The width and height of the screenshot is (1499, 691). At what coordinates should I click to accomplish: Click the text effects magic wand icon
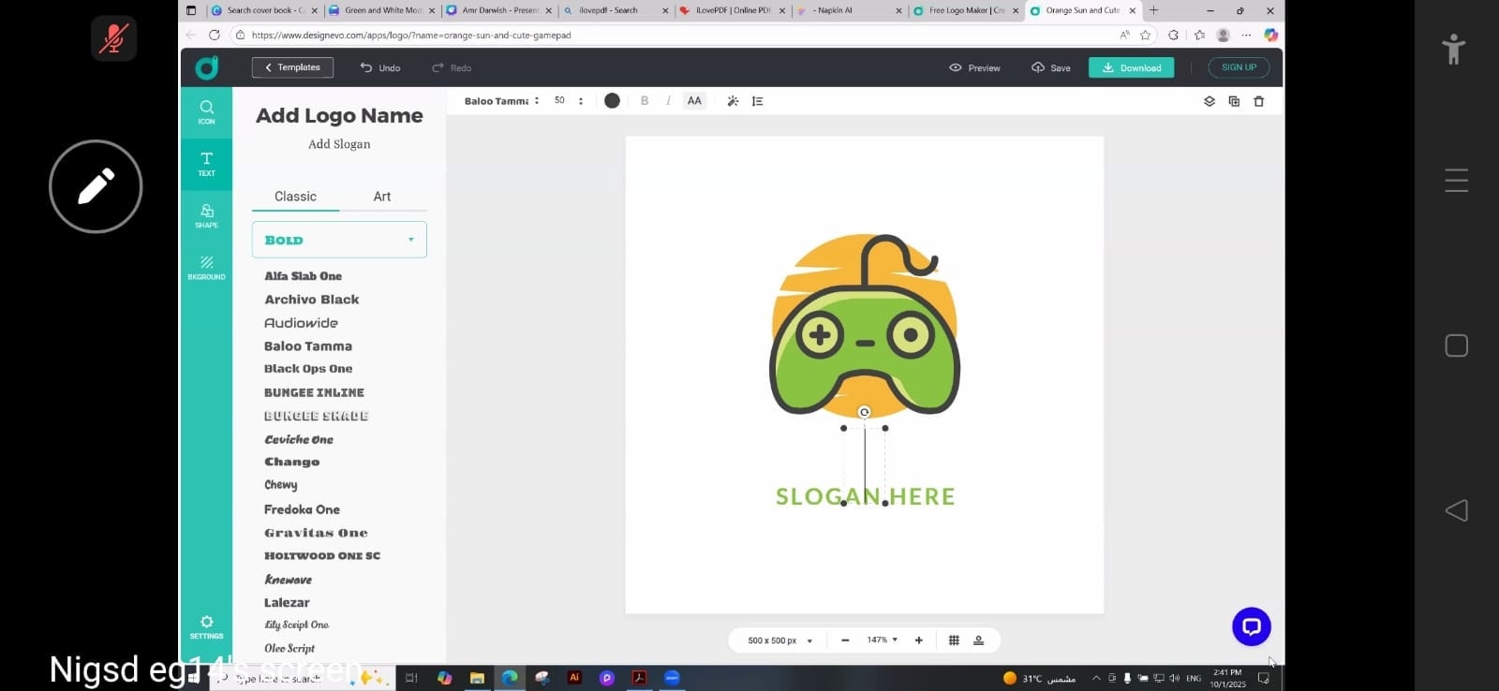733,101
